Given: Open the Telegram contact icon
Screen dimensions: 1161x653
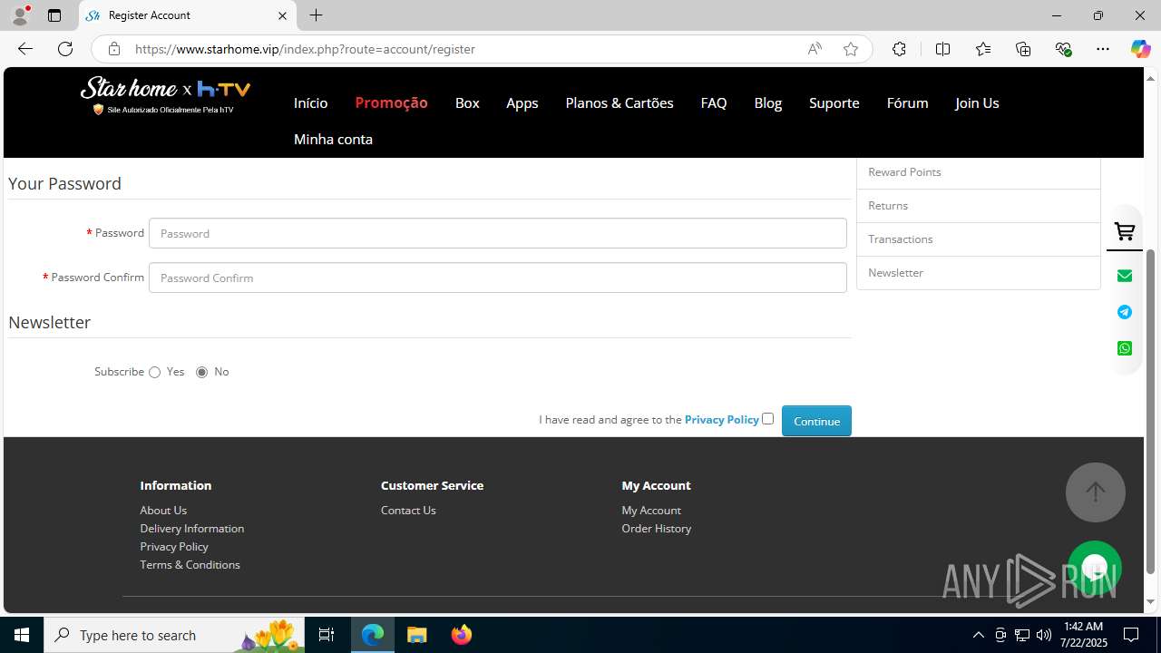Looking at the screenshot, I should click(x=1125, y=312).
